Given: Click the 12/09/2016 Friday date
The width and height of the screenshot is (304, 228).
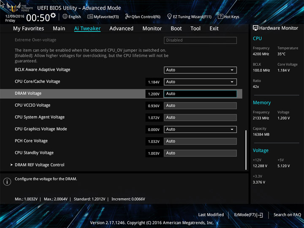Looking at the screenshot, I should [x=15, y=18].
